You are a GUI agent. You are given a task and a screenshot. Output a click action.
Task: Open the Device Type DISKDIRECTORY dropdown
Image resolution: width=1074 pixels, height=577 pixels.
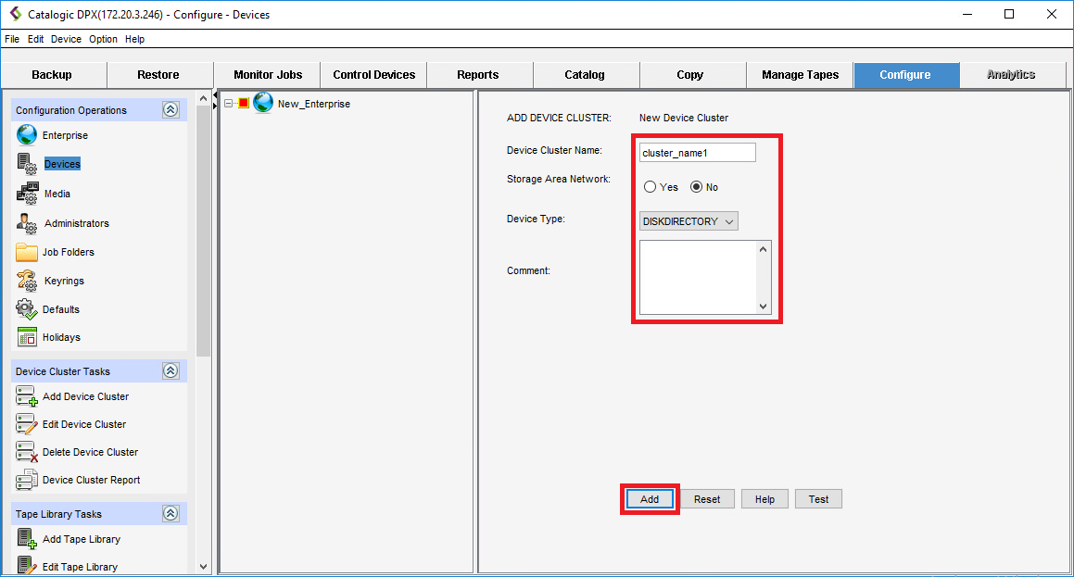[x=689, y=221]
